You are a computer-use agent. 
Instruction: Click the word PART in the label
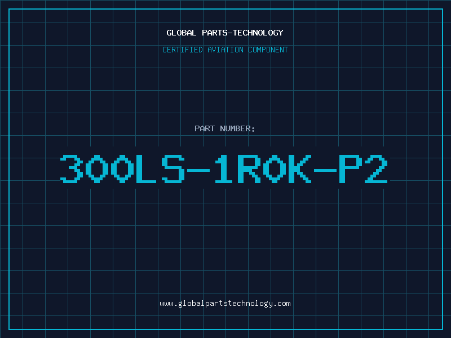click(205, 128)
